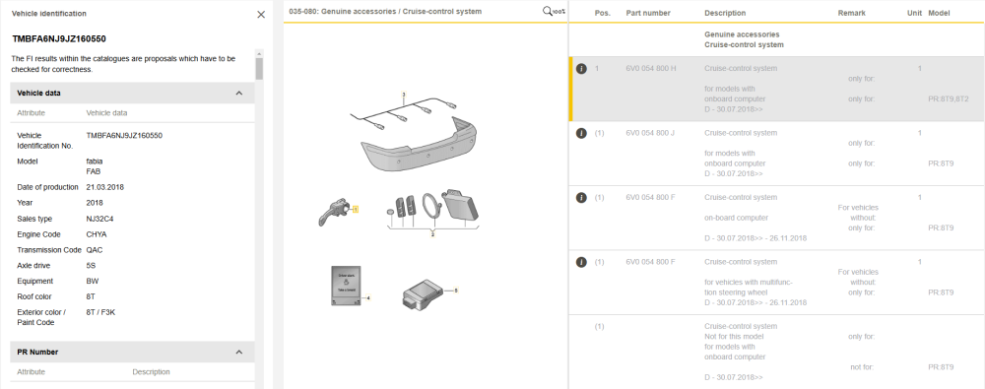Image resolution: width=985 pixels, height=389 pixels.
Task: Select the 'Not for this model' row
Action: tap(776, 352)
